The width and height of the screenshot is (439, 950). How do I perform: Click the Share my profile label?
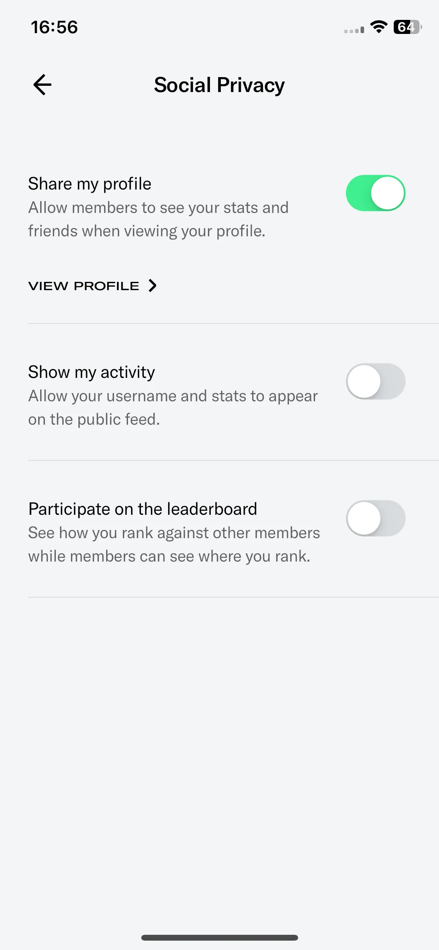pos(90,184)
